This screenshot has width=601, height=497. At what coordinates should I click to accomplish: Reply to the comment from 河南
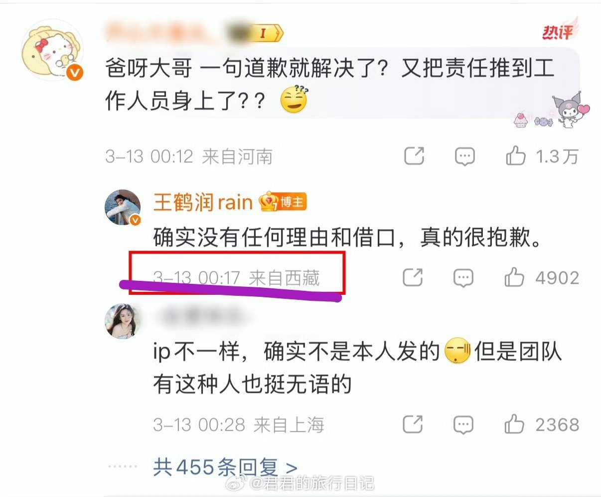click(464, 157)
